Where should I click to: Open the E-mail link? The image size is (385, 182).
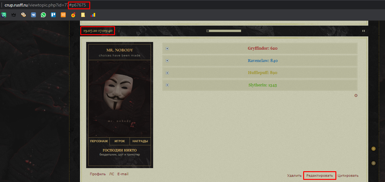click(x=123, y=174)
